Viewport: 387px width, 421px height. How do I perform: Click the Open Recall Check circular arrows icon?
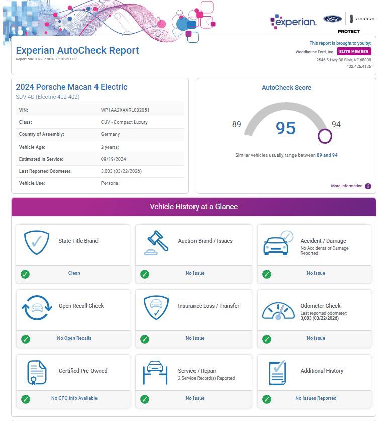37,308
